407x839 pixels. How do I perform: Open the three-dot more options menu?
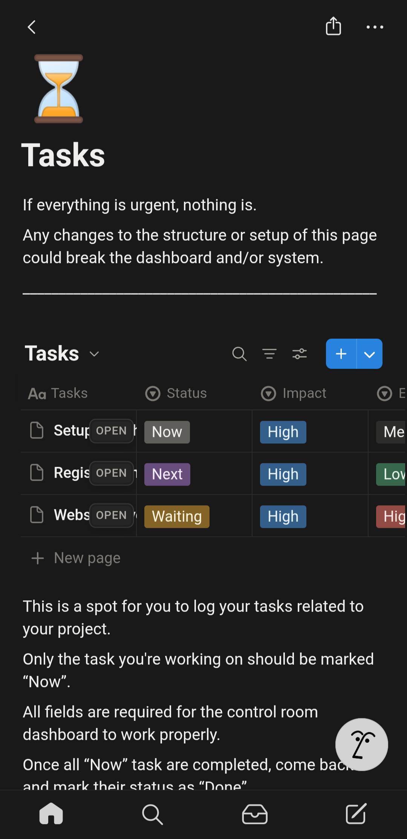point(375,27)
